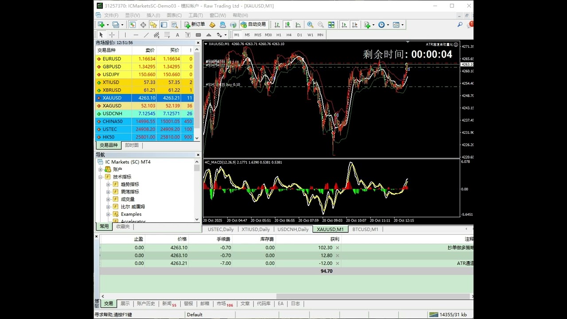Switch timeframe to W1
Image resolution: width=567 pixels, height=319 pixels.
point(310,35)
